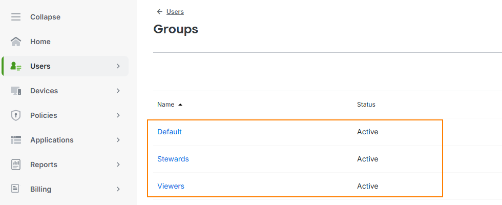Image resolution: width=502 pixels, height=205 pixels.
Task: Click the back arrow beside Users
Action: 159,12
